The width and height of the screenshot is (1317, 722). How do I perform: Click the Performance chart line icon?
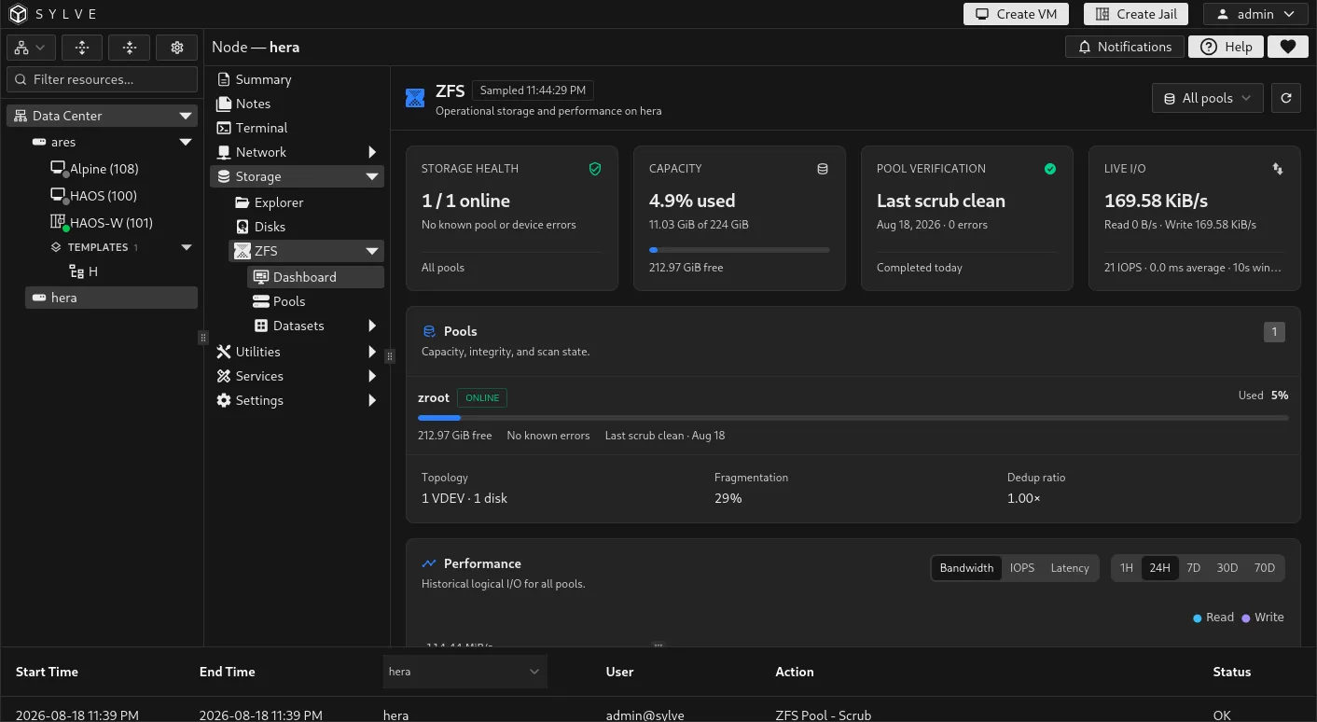pyautogui.click(x=429, y=563)
